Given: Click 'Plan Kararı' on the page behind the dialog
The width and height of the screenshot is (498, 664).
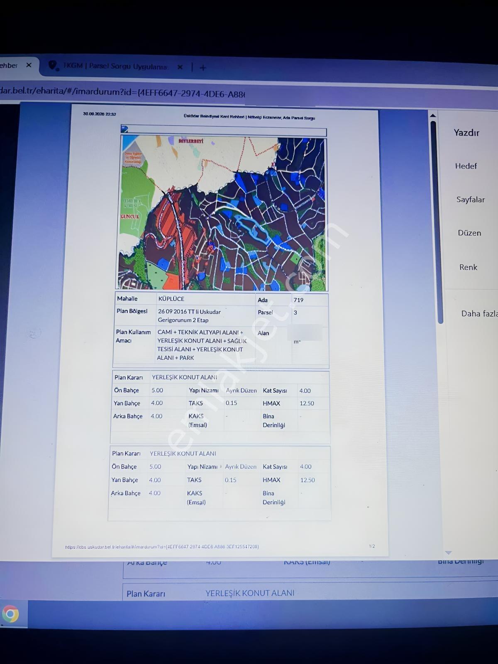Looking at the screenshot, I should (x=146, y=594).
